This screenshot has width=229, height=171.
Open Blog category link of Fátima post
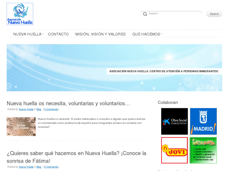[39, 167]
